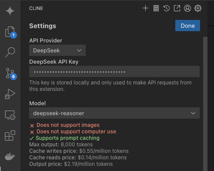Open the Cline sparkle icon in the activity bar
Viewport: 214px width, 171px height.
(x=10, y=11)
